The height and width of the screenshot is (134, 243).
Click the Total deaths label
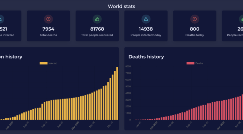(x=48, y=35)
